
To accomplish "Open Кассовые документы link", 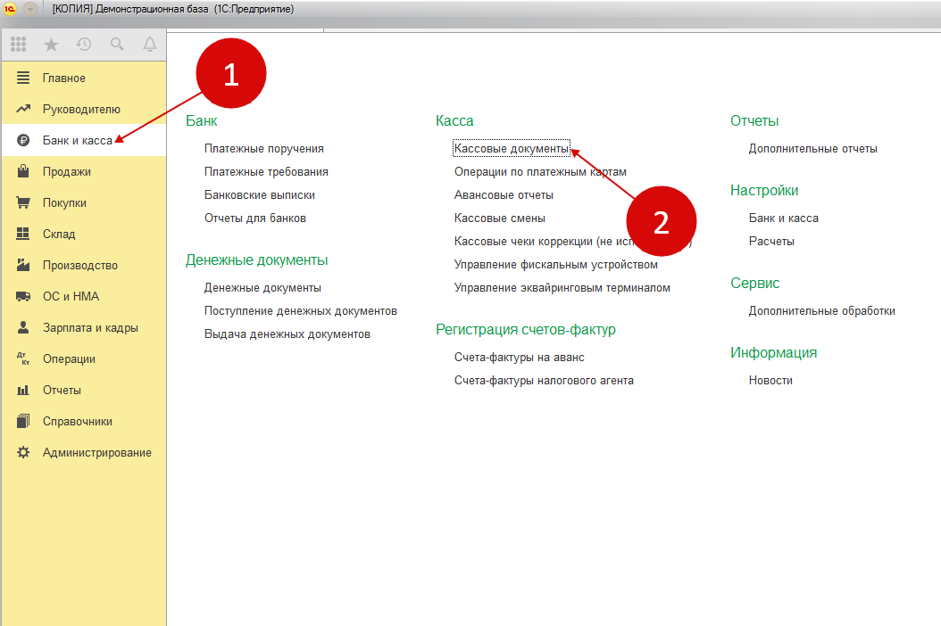I will pyautogui.click(x=511, y=149).
